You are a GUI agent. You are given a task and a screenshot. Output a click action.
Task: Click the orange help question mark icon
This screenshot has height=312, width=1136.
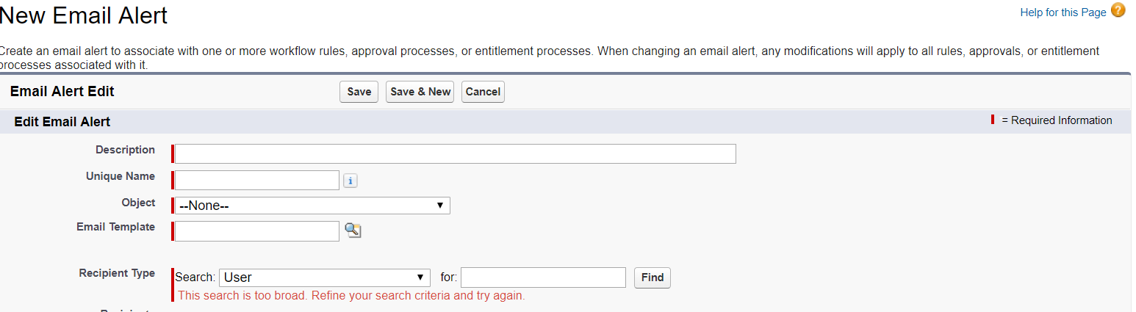click(1118, 11)
